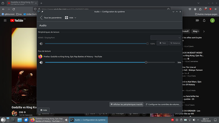
Task: Reload the page in Firefox
Action: point(14,9)
